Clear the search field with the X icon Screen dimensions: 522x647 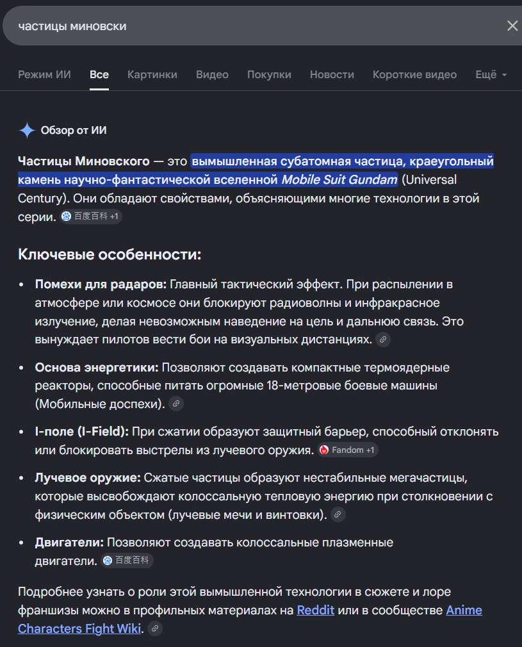pos(512,26)
